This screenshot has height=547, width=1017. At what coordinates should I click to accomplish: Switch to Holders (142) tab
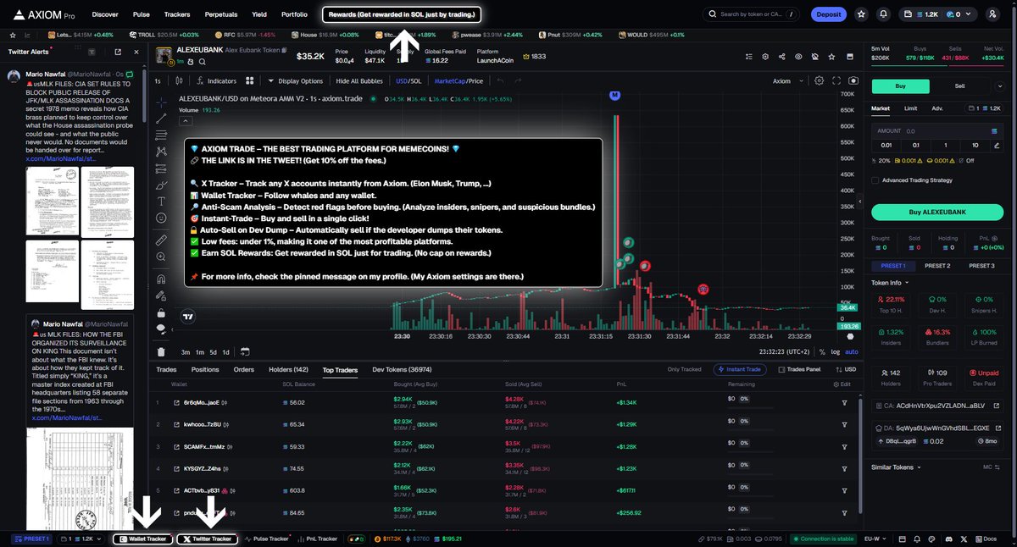[x=289, y=370]
